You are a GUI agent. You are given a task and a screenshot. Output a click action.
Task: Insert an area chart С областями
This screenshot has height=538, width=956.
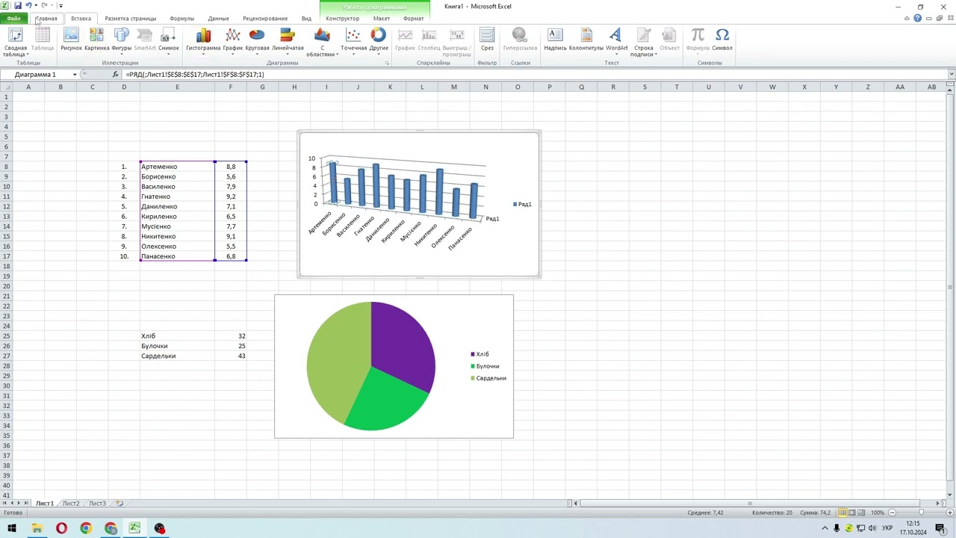click(322, 42)
